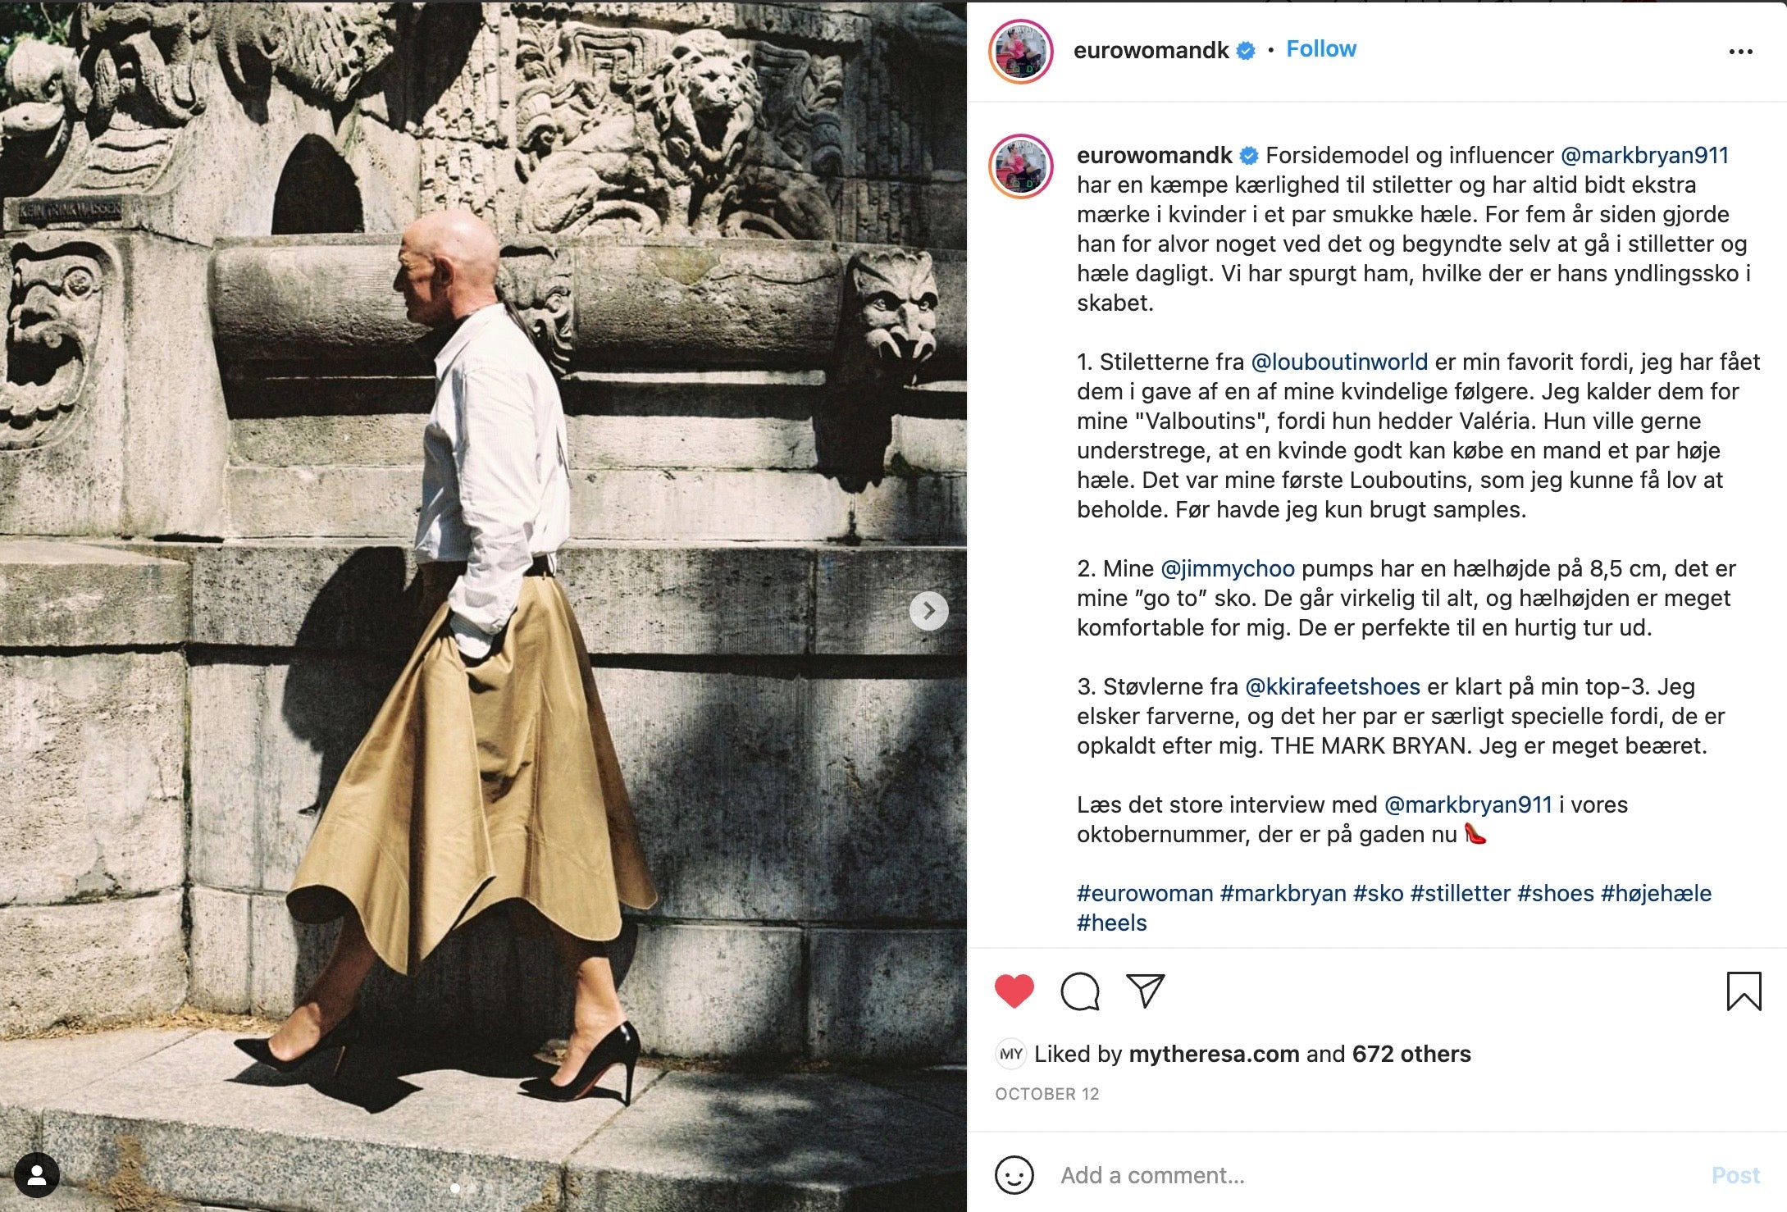
Task: Click in Add a comment field
Action: click(1378, 1175)
